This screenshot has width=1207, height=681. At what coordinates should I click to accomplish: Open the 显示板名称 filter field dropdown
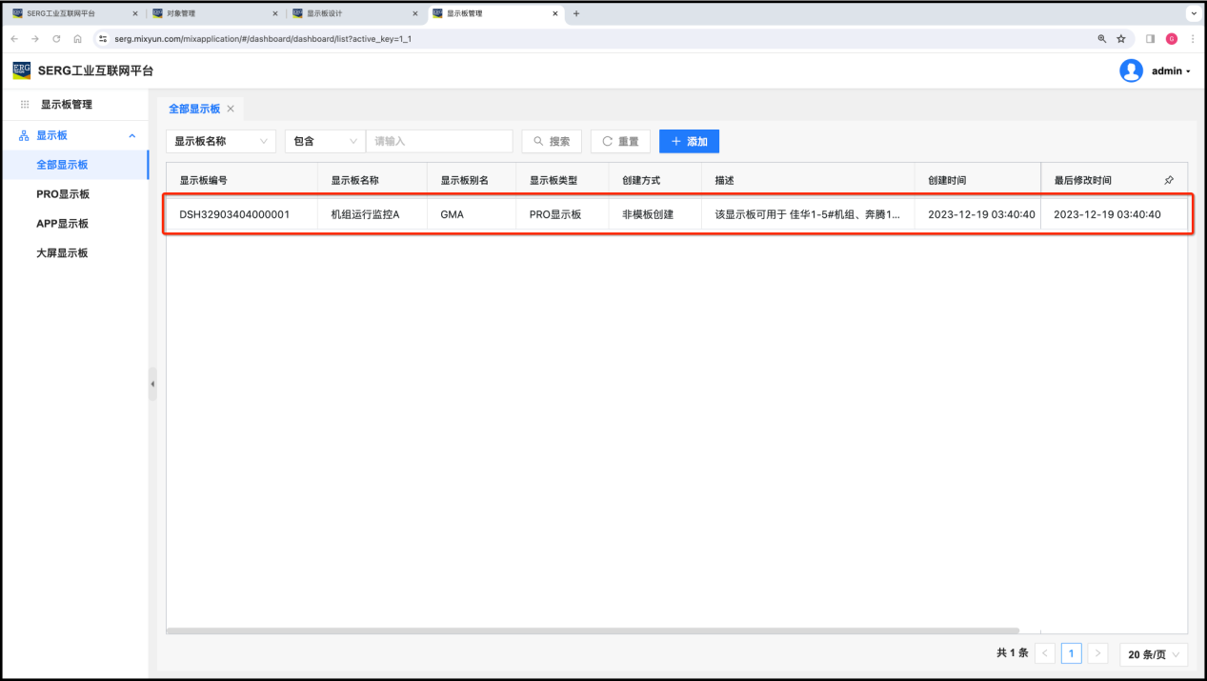click(x=221, y=141)
